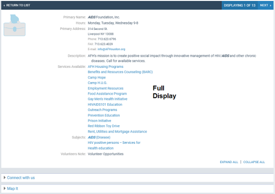Image resolution: width=275 pixels, height=194 pixels.
Task: Go back via Return to List arrow
Action: [x=17, y=5]
